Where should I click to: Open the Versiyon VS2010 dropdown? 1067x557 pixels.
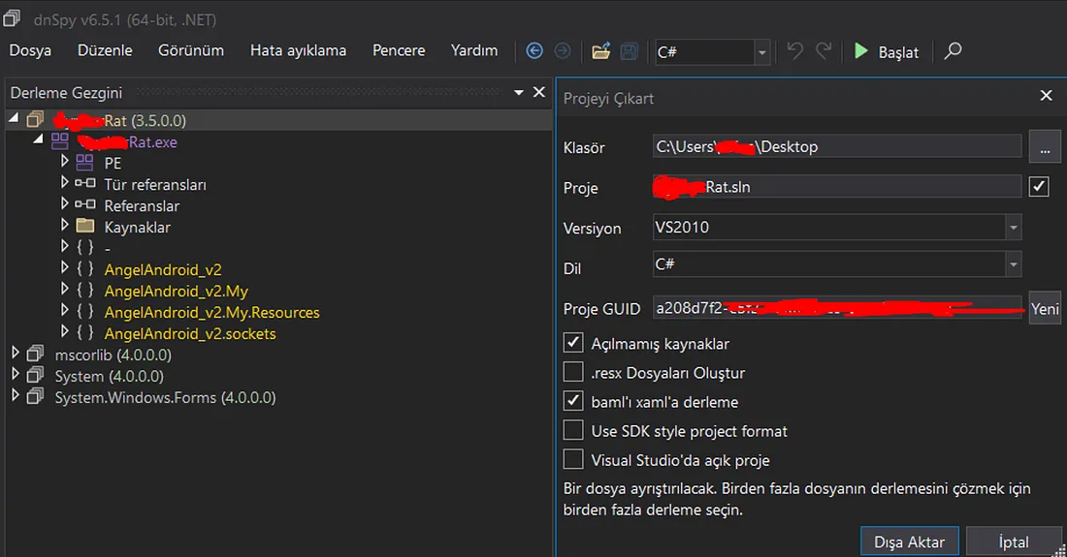(x=1014, y=227)
